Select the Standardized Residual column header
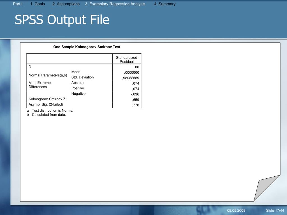Viewport: 287px width, 215px height. click(126, 60)
